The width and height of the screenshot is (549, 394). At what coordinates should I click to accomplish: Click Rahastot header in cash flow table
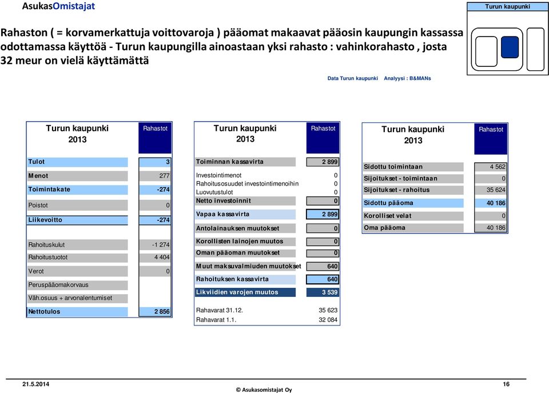323,138
